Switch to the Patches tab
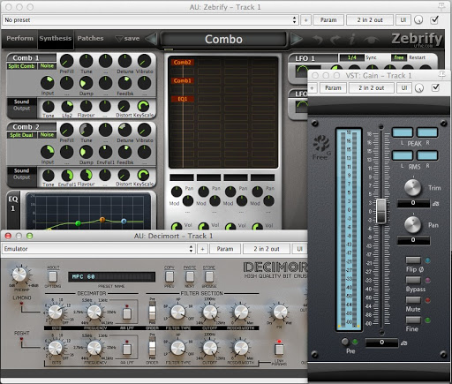452x384 pixels. pos(90,38)
